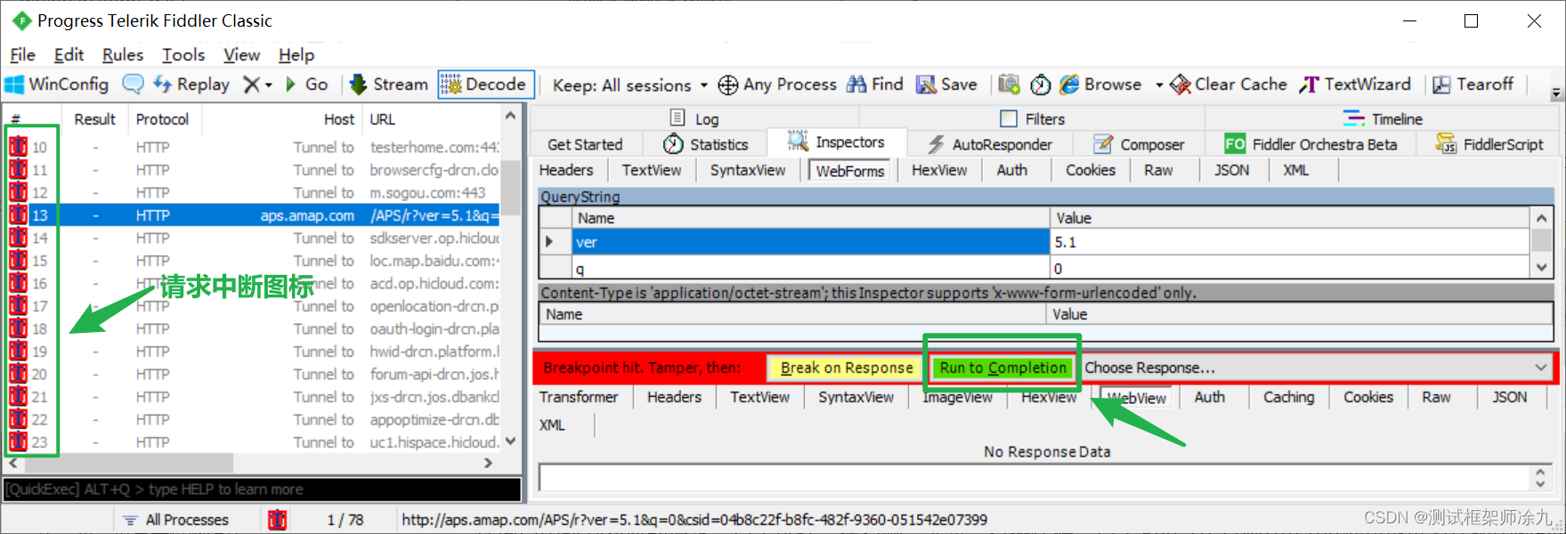Image resolution: width=1566 pixels, height=534 pixels.
Task: Click the WinConfig toolbar button
Action: pyautogui.click(x=57, y=85)
